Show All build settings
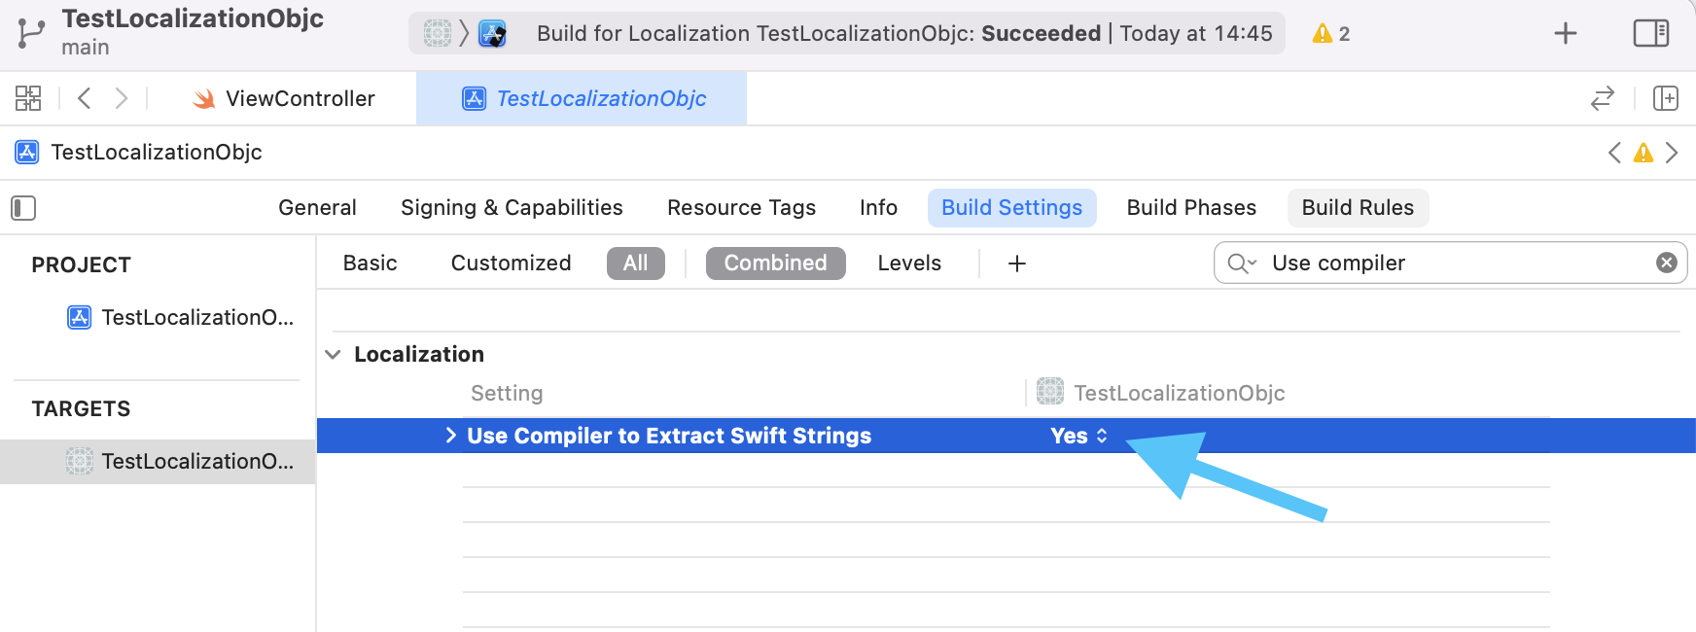The width and height of the screenshot is (1696, 632). 635,263
